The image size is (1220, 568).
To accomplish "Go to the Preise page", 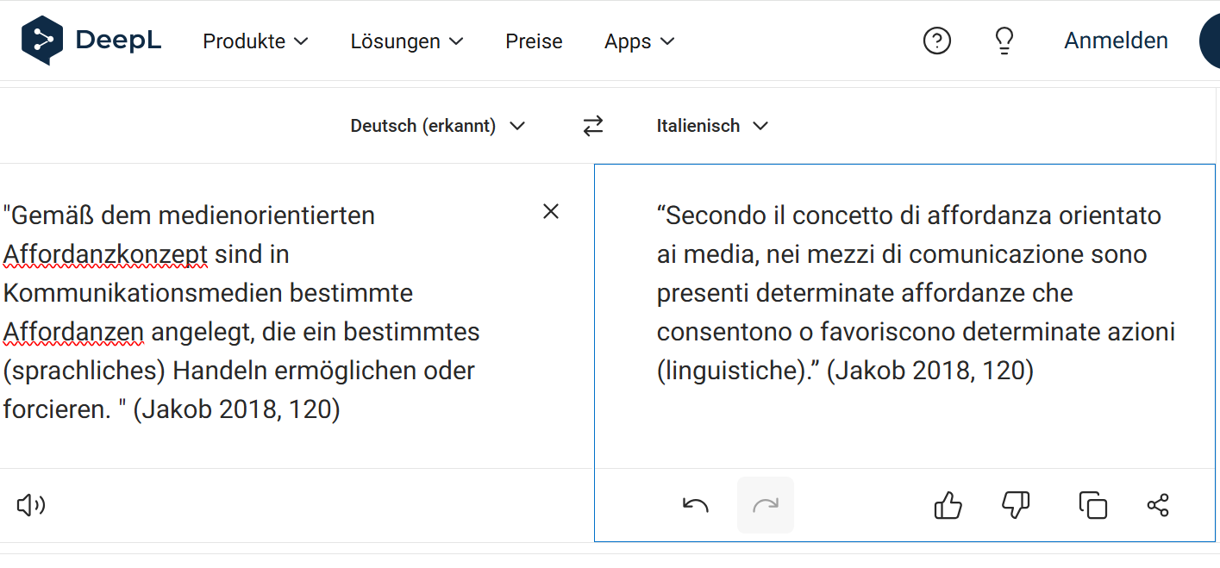I will (x=534, y=41).
